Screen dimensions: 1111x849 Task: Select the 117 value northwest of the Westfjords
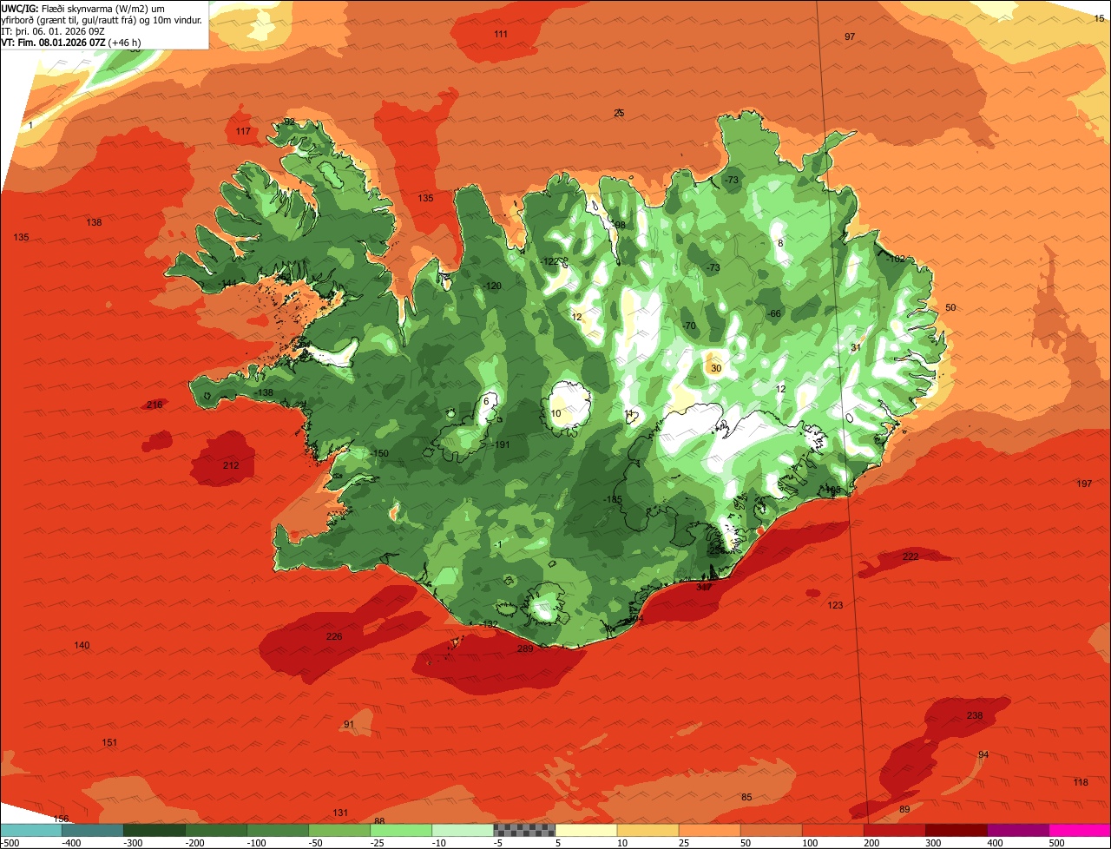pyautogui.click(x=243, y=132)
